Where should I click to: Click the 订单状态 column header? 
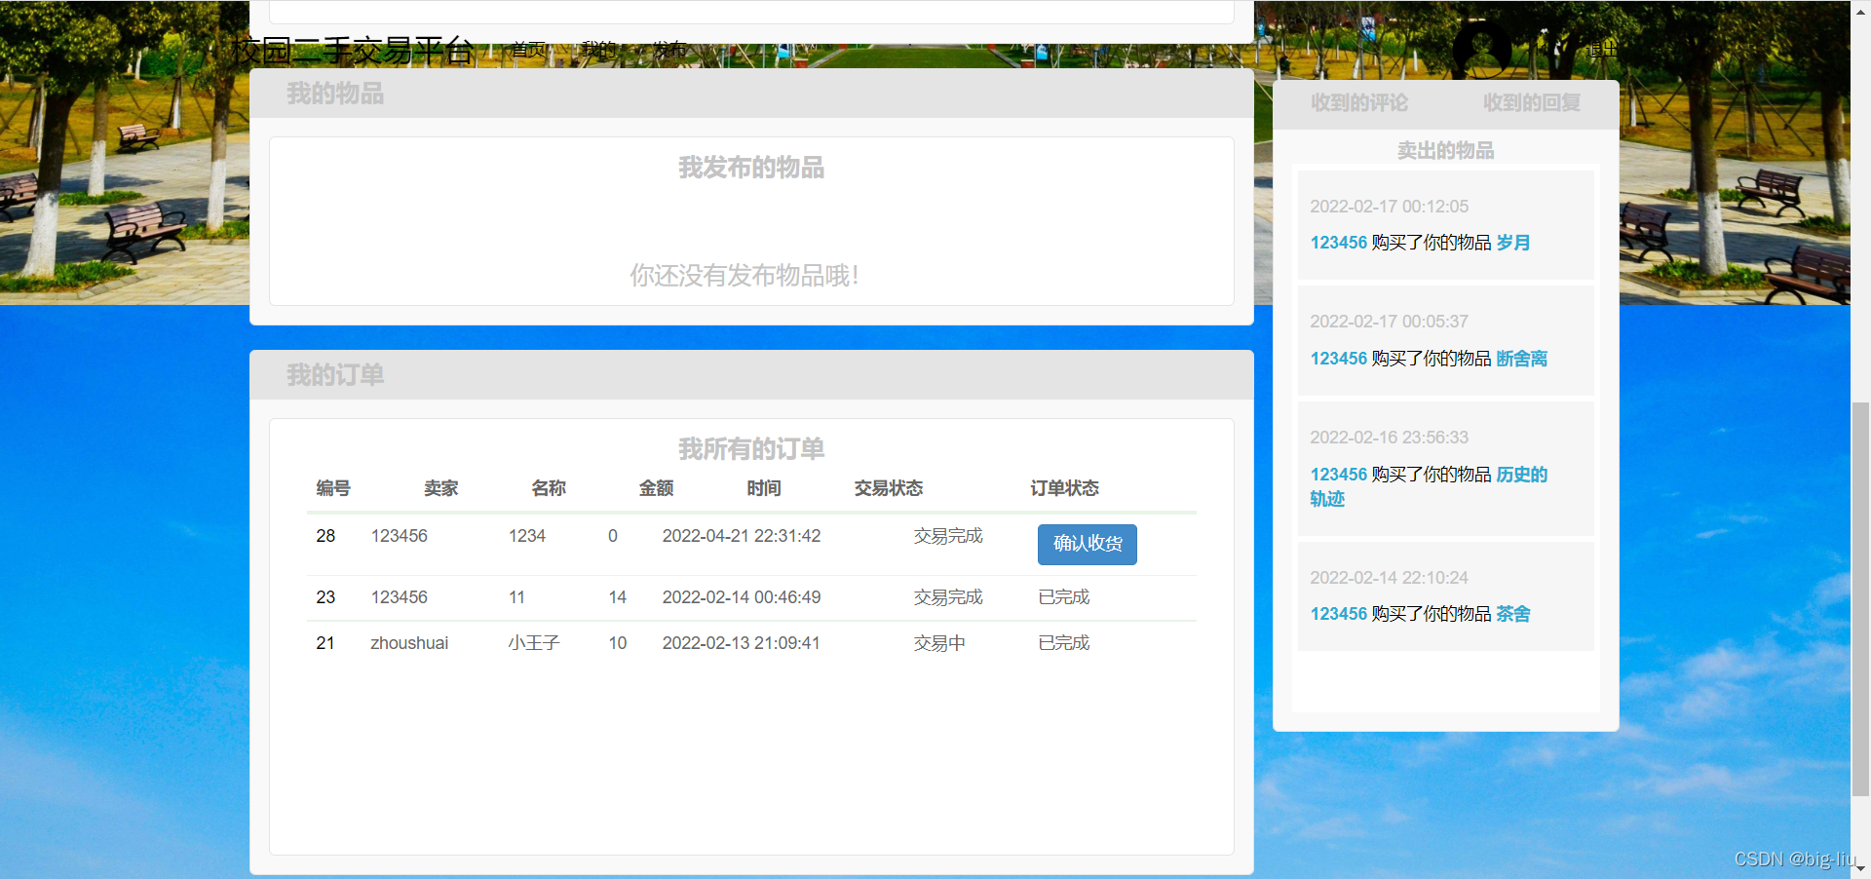coord(1064,488)
